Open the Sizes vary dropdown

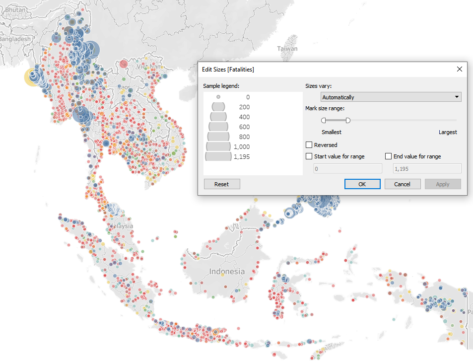[391, 97]
